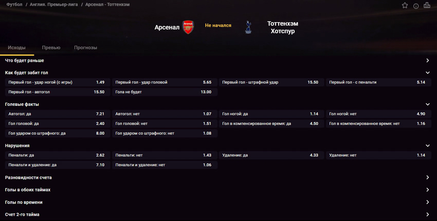437x221 pixels.
Task: Select 'Автогол: да' odds 7.21
Action: coord(58,114)
